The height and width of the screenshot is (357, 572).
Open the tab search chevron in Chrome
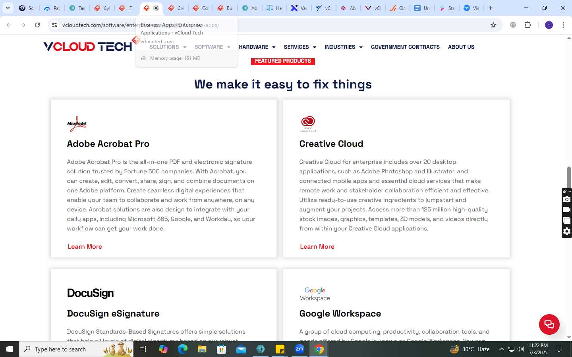[x=8, y=8]
